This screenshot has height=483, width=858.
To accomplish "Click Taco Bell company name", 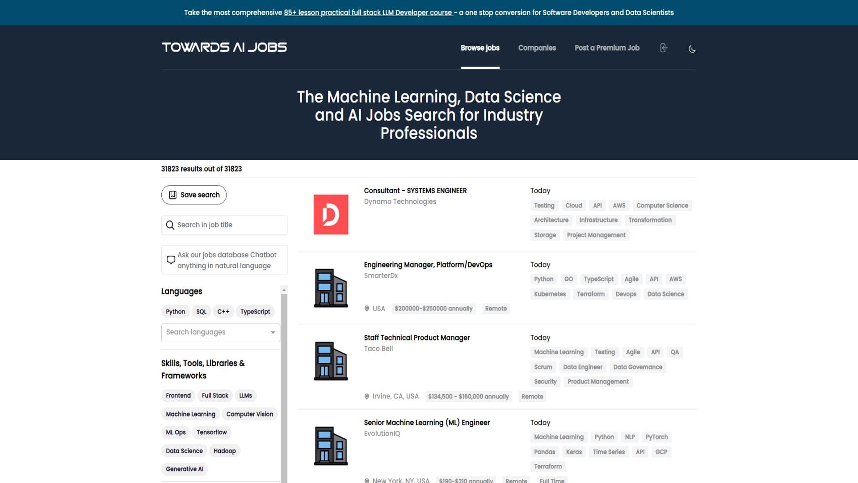I will (378, 348).
